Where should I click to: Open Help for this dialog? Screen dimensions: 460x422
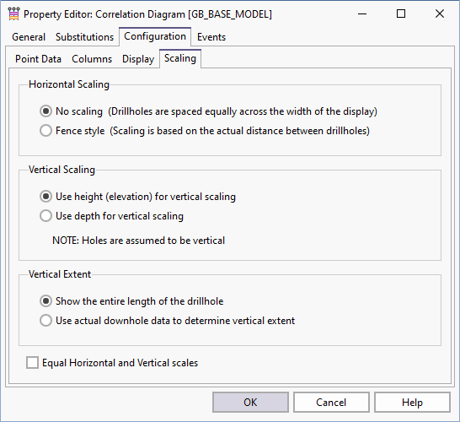412,403
